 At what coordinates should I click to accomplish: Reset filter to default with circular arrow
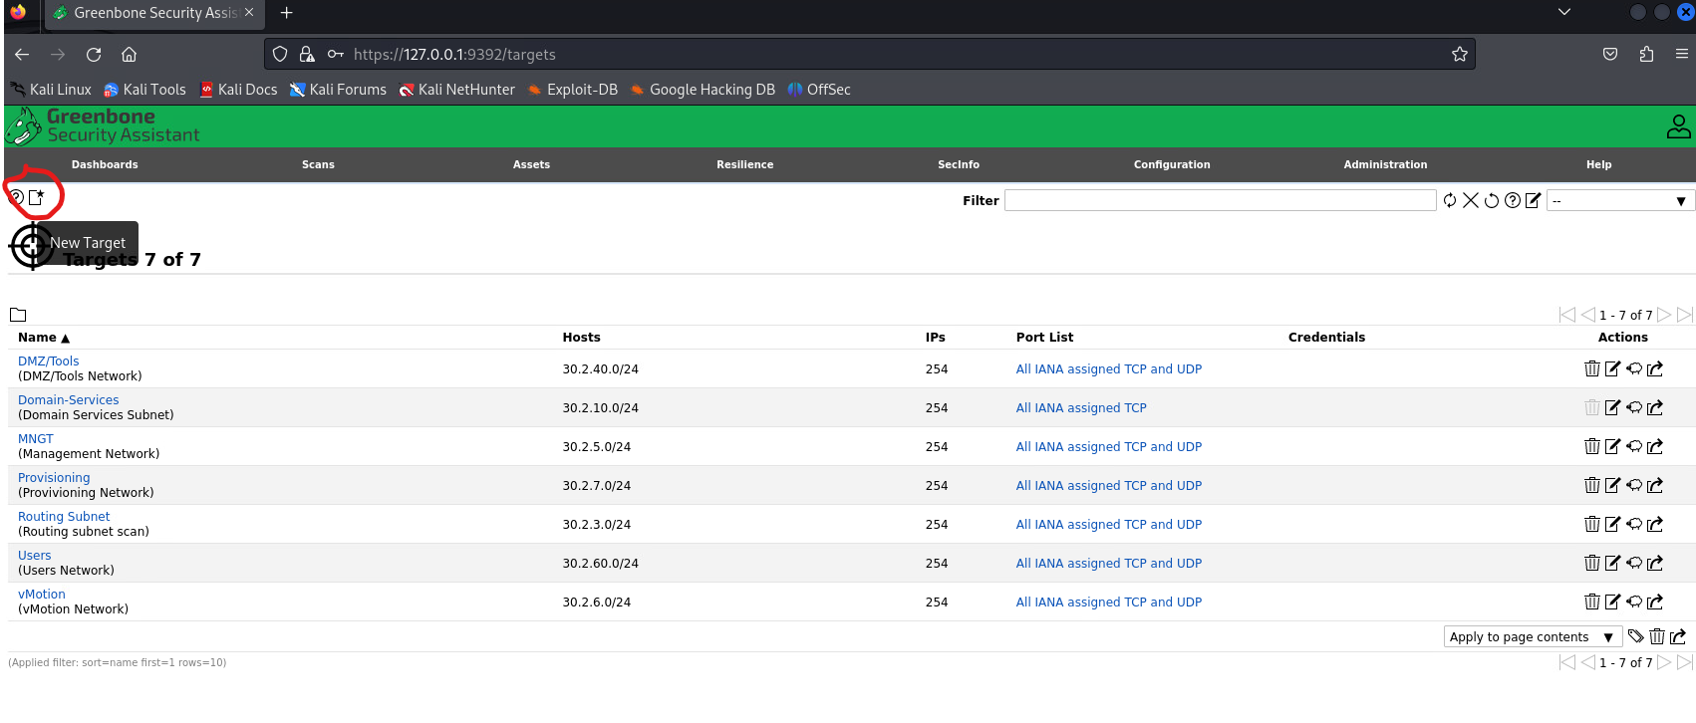[x=1492, y=200]
